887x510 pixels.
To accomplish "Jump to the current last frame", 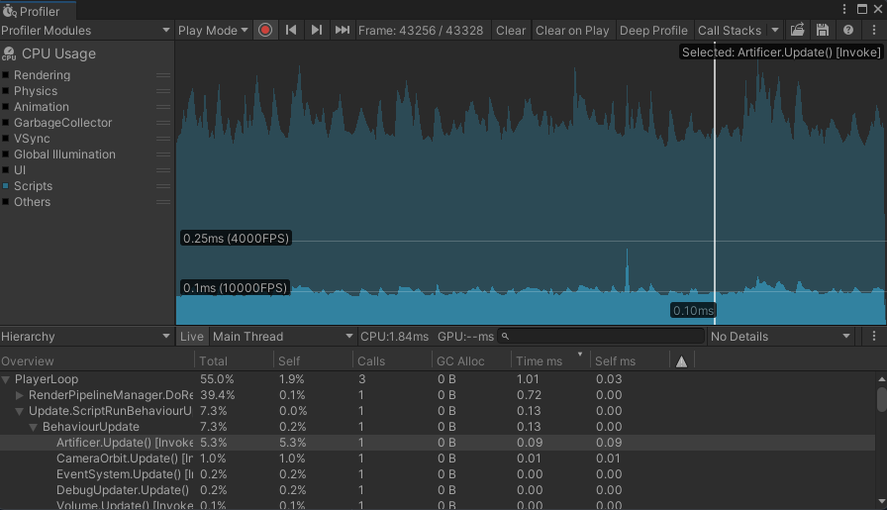I will [x=343, y=30].
